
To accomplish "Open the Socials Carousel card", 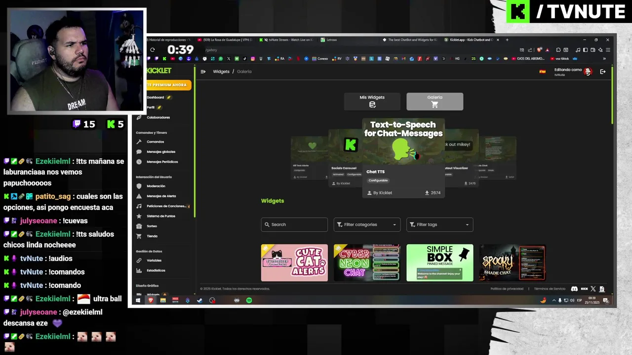I will (345, 158).
